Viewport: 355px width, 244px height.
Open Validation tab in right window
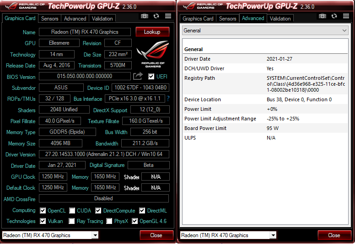280,19
